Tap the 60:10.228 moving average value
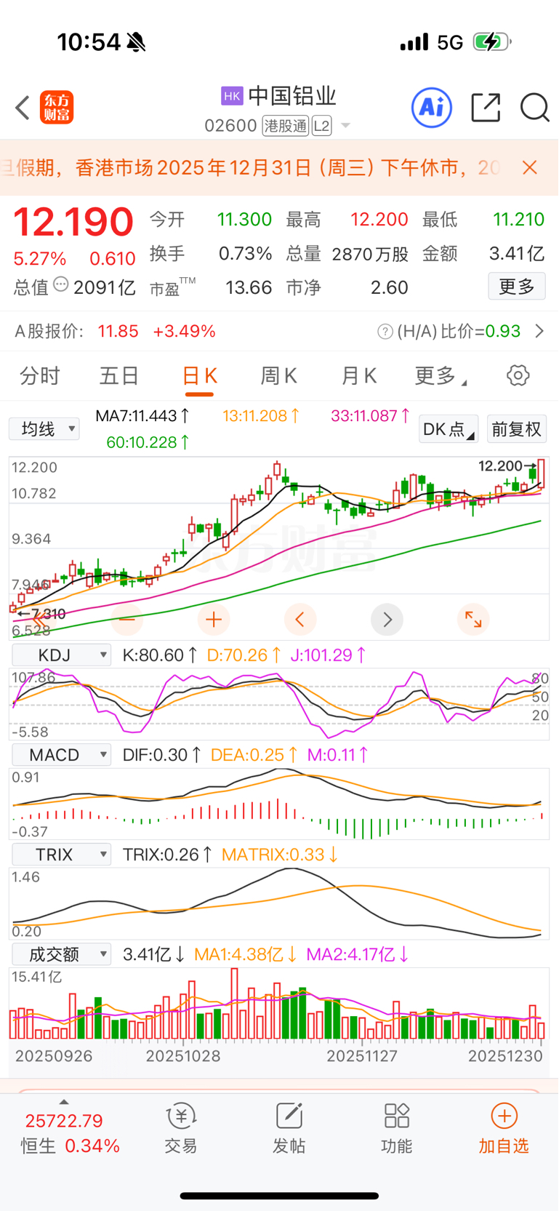 (148, 442)
